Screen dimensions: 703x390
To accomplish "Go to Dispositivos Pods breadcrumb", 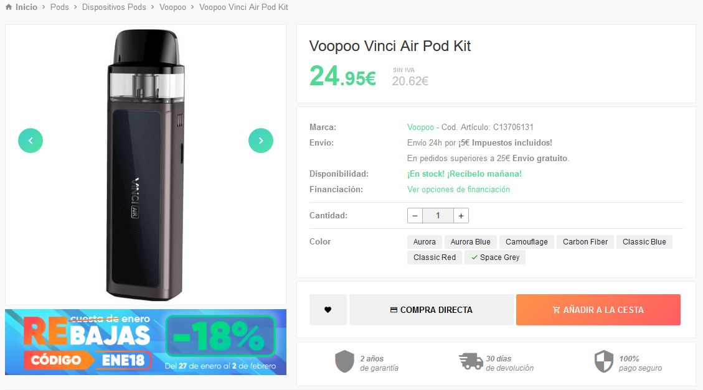I will pyautogui.click(x=114, y=7).
